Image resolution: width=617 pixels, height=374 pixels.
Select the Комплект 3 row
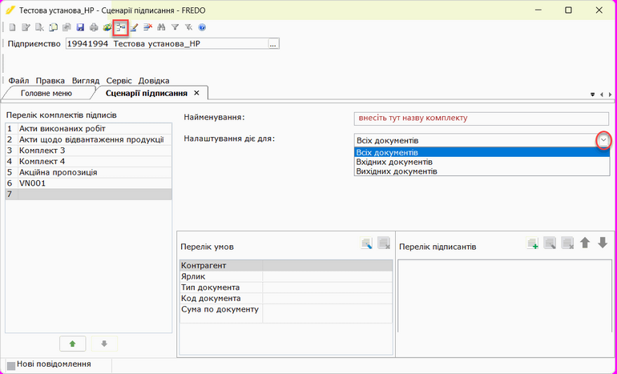coord(88,151)
